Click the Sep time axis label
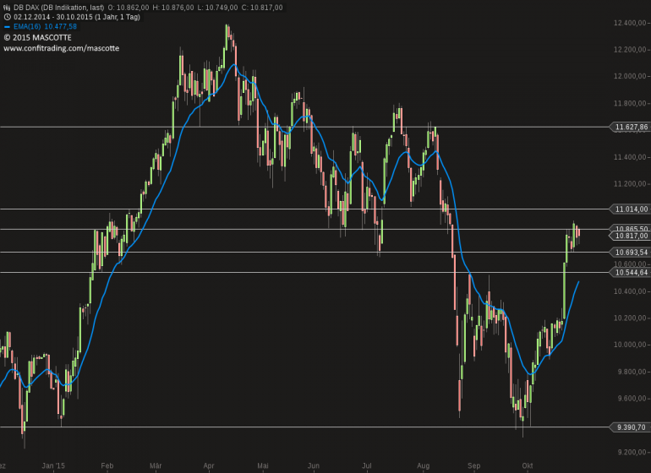Viewport: 651px width, 473px height. tap(473, 465)
